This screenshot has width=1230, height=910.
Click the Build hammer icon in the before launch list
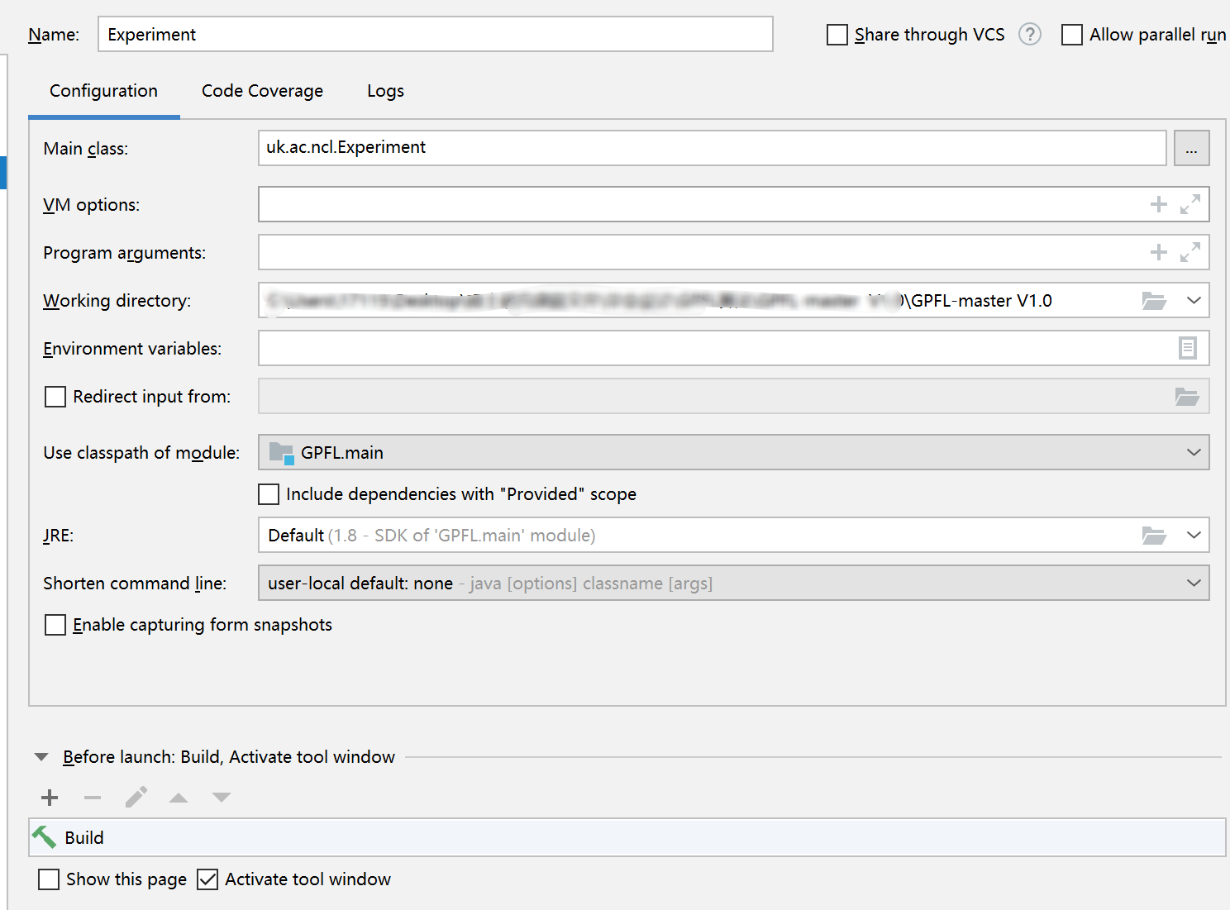tap(45, 837)
